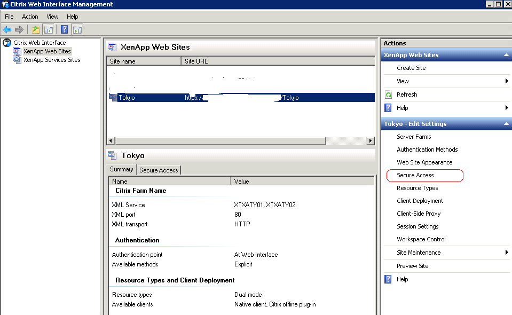512x315 pixels.
Task: Collapse the Tokyo - Edit Settings actions section
Action: tap(506, 124)
